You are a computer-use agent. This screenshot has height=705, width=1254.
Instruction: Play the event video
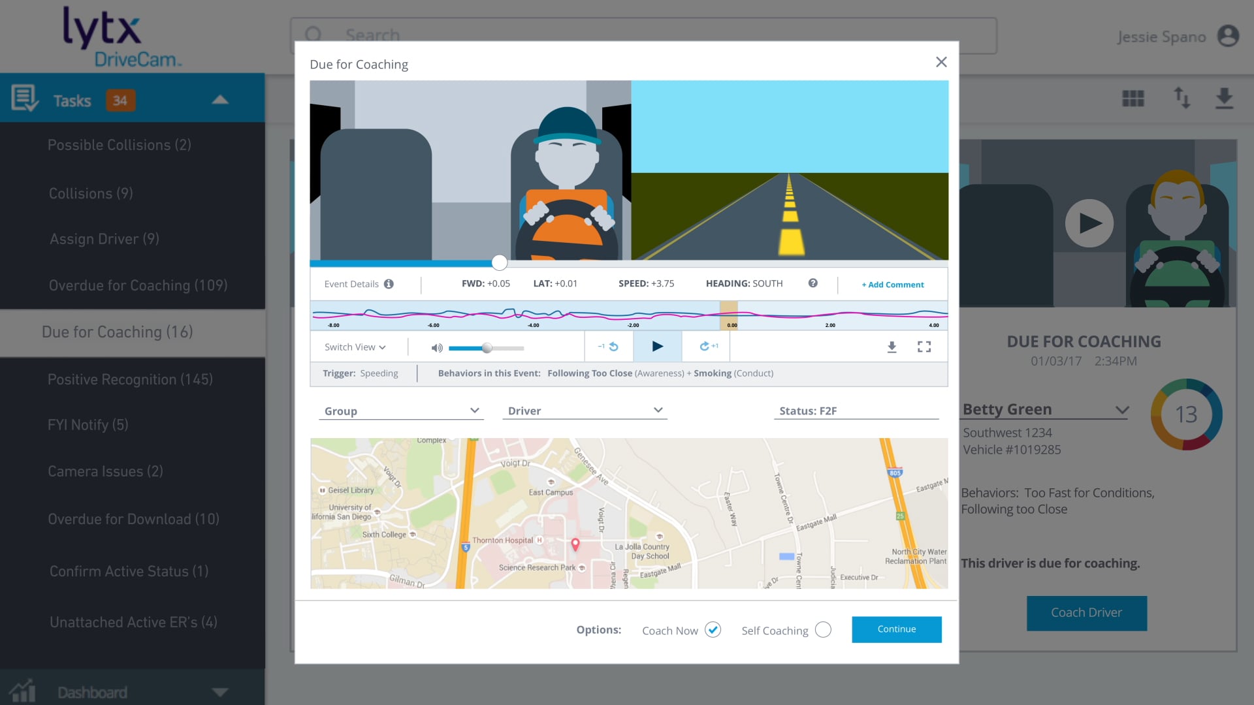click(x=657, y=347)
